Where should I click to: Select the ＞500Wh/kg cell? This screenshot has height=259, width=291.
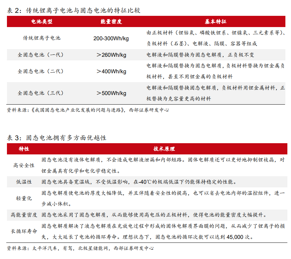pos(111,93)
